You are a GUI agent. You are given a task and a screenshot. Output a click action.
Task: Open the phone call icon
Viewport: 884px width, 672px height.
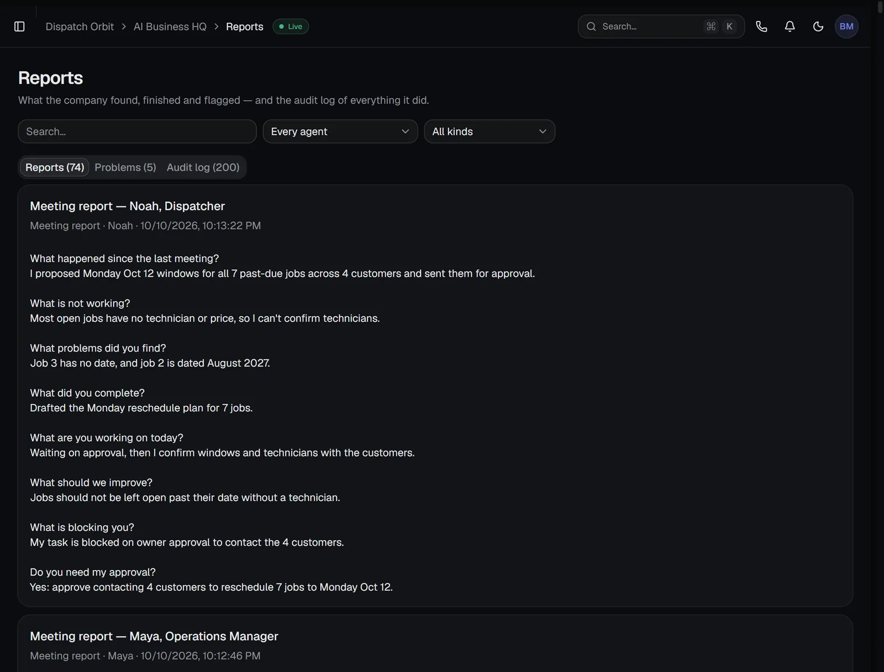pyautogui.click(x=761, y=27)
